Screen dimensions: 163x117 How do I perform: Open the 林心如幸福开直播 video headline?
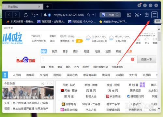point(31,109)
